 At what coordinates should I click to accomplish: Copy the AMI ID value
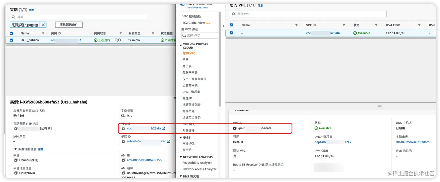click(x=124, y=160)
